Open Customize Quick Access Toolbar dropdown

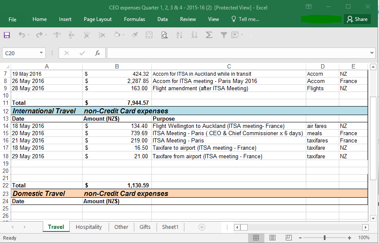251,36
